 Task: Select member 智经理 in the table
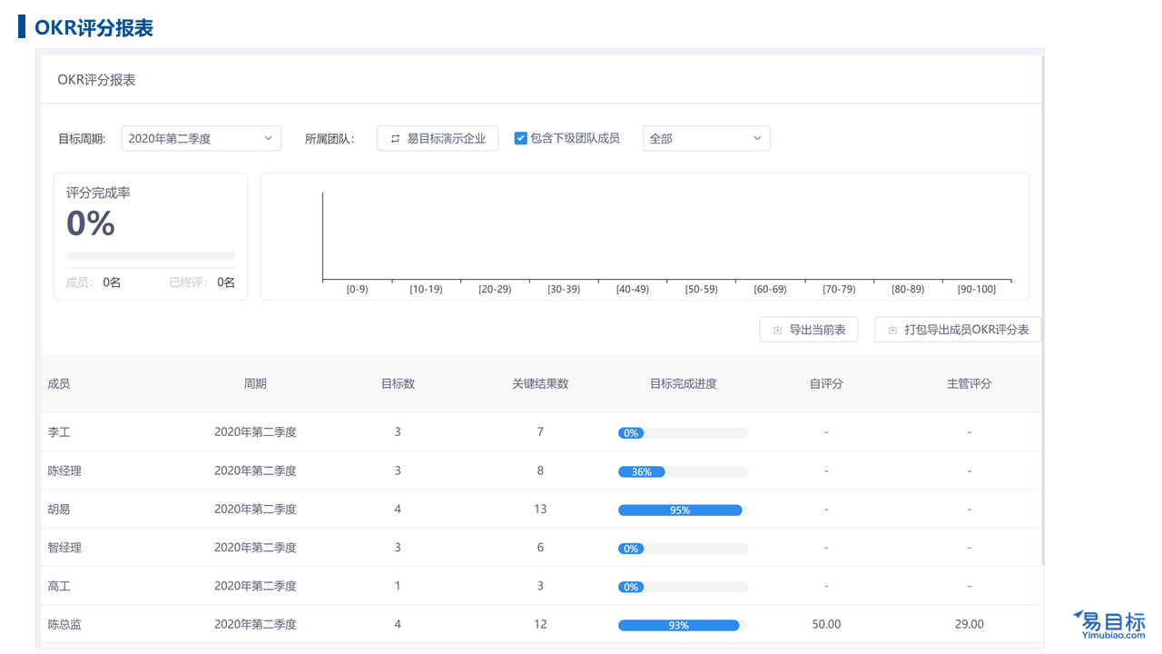coord(64,548)
